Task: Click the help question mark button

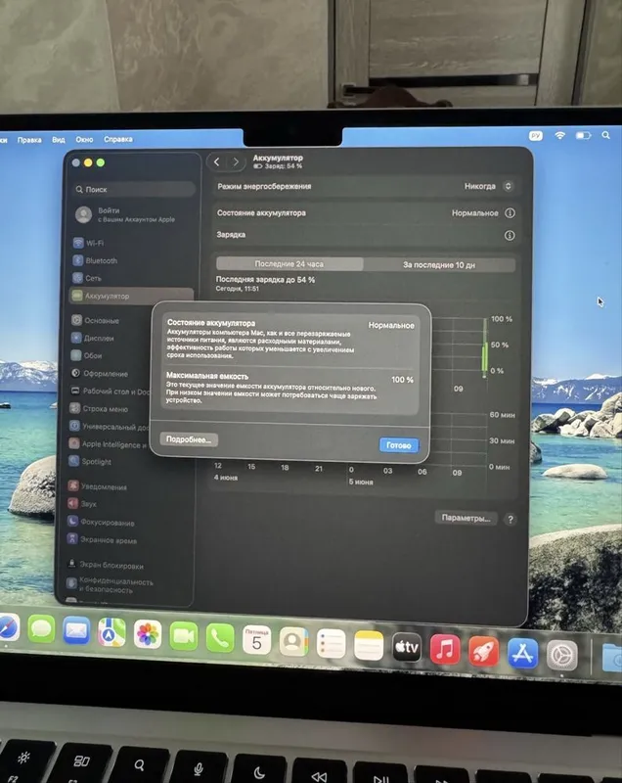Action: 511,520
